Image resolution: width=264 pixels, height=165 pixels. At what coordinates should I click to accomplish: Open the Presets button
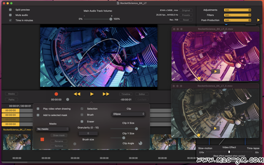click(x=186, y=15)
